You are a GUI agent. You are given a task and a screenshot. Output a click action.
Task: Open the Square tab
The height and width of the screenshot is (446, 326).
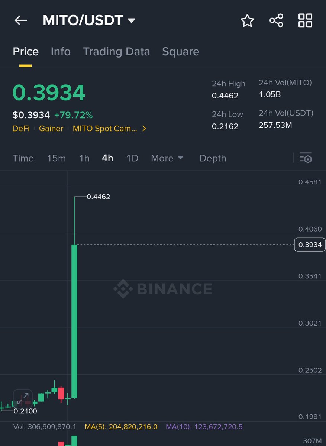click(x=180, y=51)
